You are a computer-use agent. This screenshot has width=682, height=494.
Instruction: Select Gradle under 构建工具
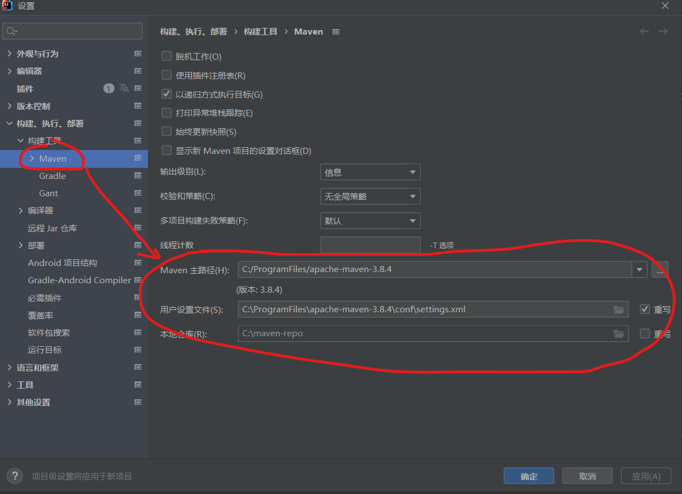52,176
